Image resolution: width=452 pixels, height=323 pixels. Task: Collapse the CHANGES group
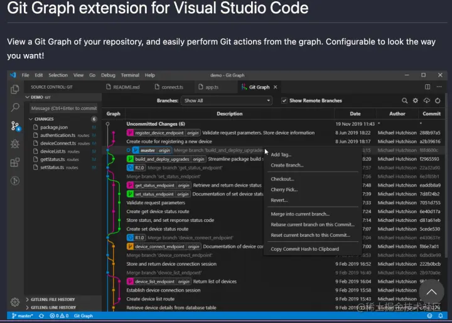63,119
